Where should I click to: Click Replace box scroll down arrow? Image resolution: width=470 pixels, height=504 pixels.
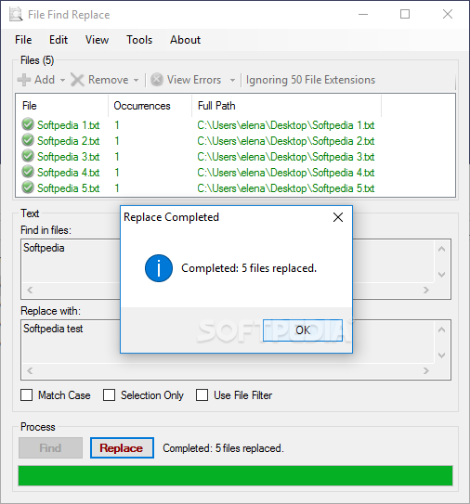tap(442, 355)
